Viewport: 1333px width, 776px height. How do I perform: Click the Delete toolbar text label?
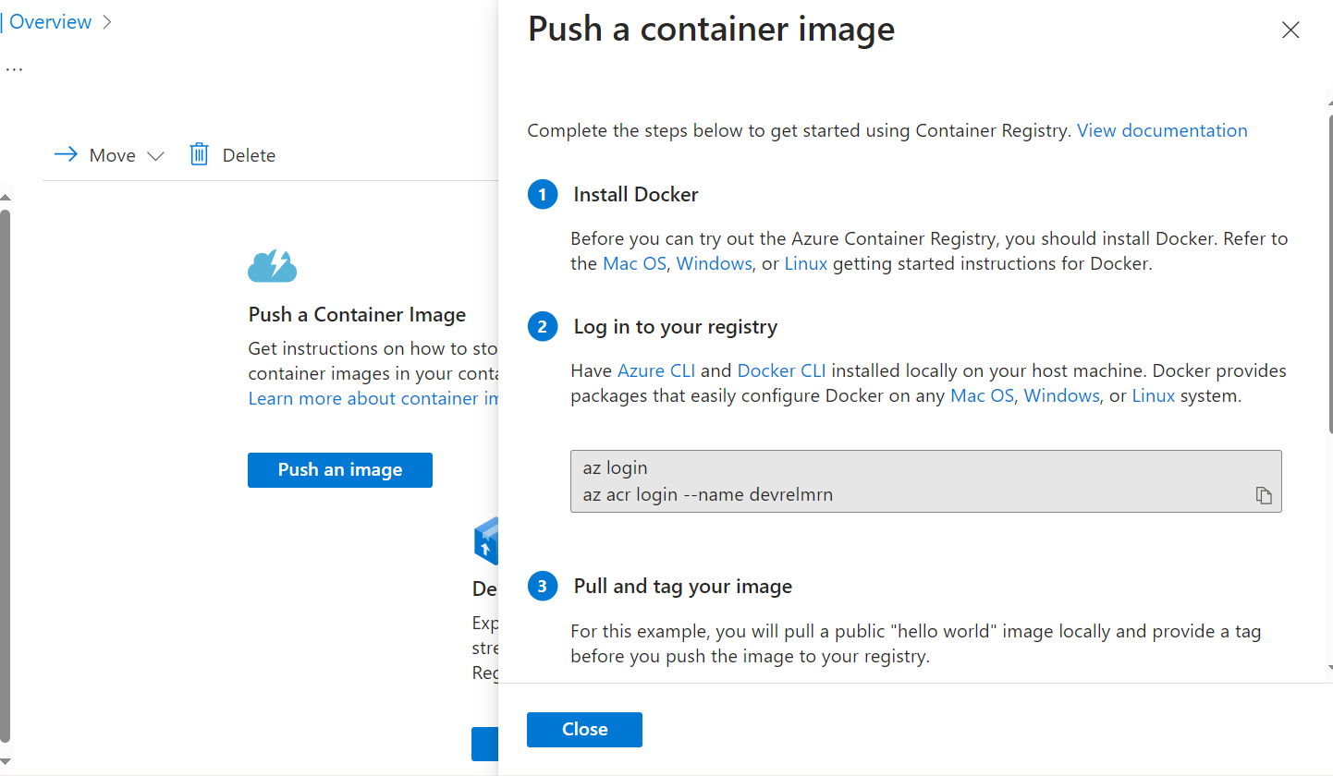pos(249,155)
